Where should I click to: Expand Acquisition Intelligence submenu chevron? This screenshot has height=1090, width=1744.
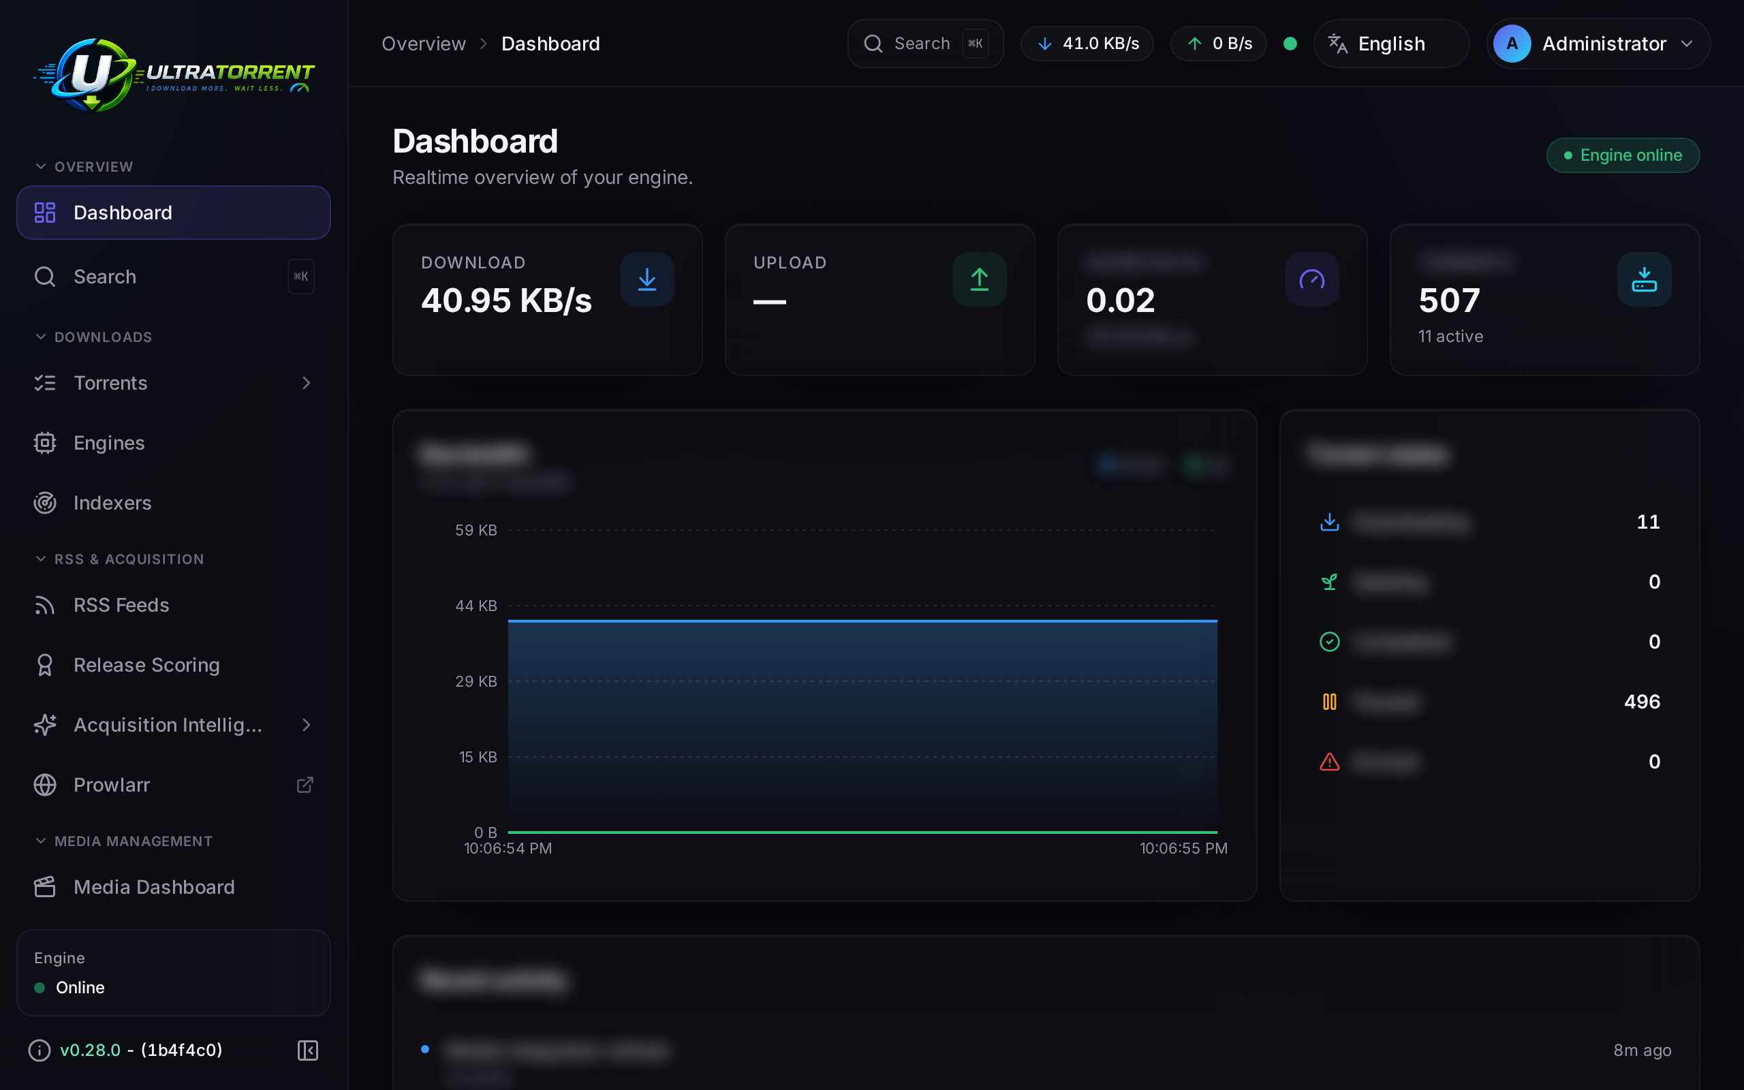[307, 724]
